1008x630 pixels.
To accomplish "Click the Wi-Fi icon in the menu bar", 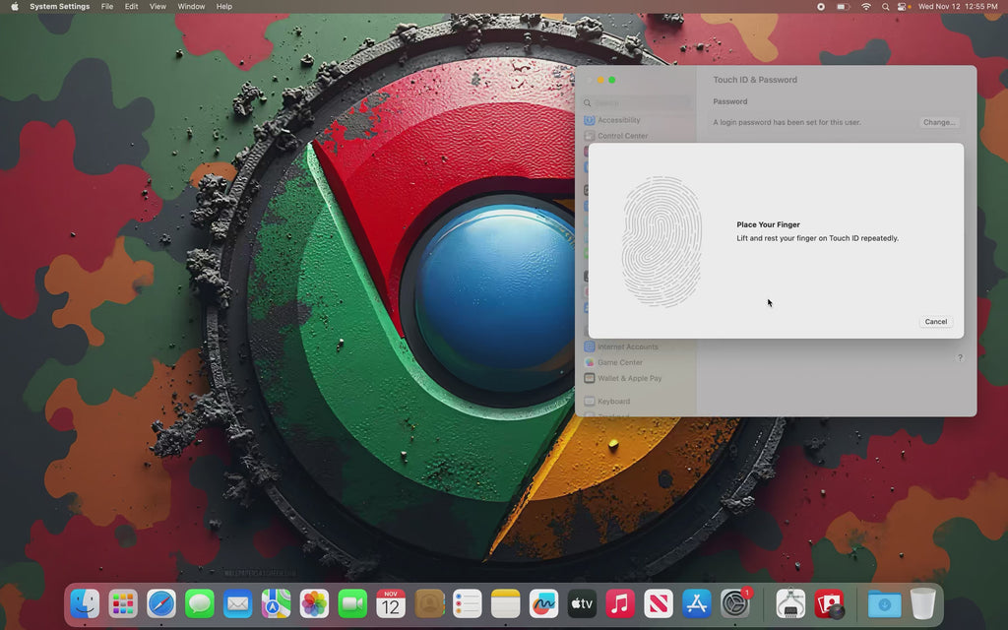I will coord(865,6).
